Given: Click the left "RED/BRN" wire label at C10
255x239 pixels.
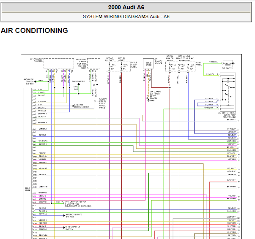Looking at the screenshot, I should 43,223.
